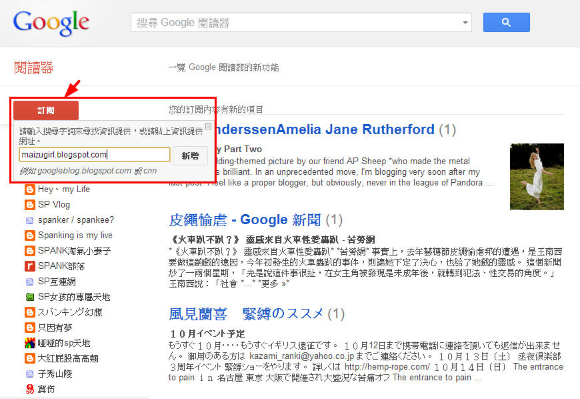Screen dimensions: 580x399
Task: Open the 啞啞的sp天地 subscription
Action: 64,343
